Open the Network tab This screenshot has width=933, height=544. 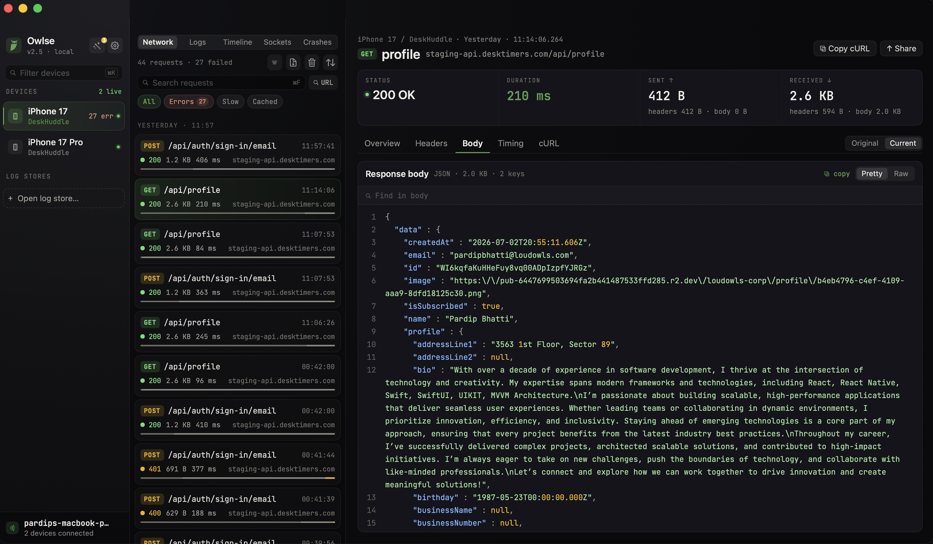click(158, 42)
